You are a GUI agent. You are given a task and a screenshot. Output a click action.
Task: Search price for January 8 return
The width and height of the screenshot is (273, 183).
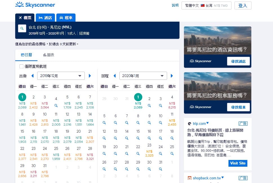coord(138,123)
